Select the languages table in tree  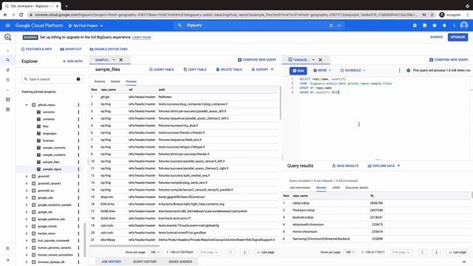[50, 133]
